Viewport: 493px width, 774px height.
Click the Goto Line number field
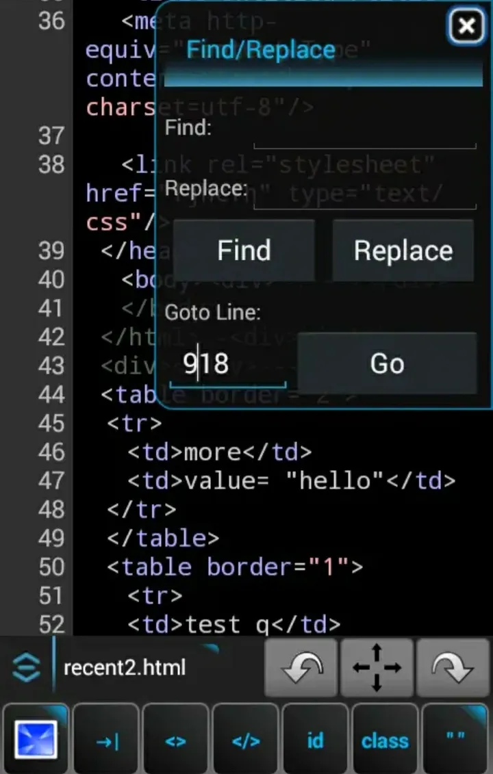tap(227, 364)
